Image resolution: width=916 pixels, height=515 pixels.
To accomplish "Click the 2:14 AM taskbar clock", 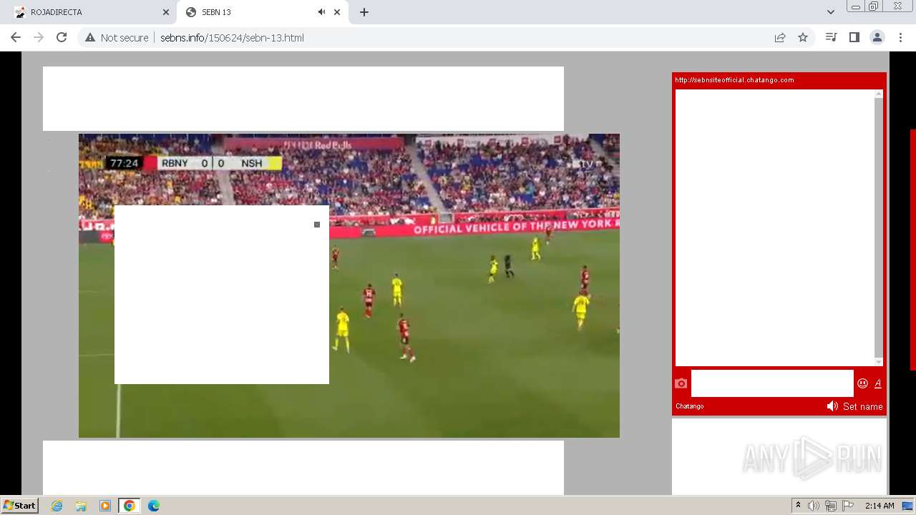I will point(880,506).
